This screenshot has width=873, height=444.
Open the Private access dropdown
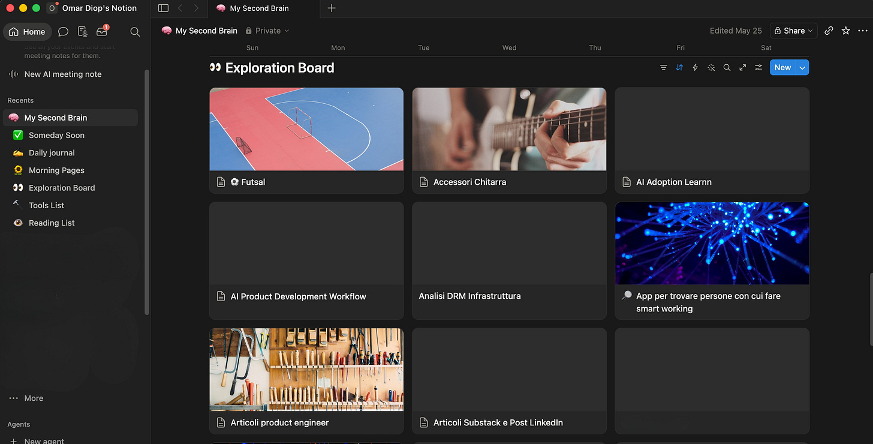(x=267, y=31)
